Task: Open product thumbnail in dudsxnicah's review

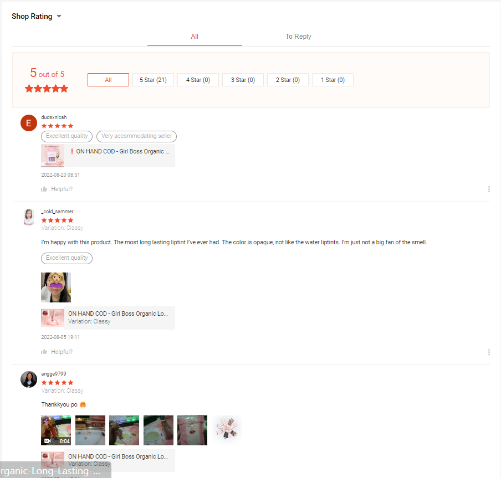Action: 53,156
